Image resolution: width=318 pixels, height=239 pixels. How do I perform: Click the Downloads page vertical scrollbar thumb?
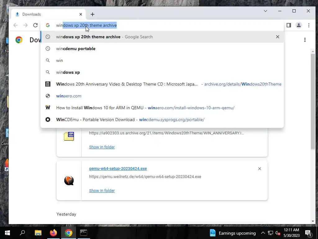tap(313, 102)
